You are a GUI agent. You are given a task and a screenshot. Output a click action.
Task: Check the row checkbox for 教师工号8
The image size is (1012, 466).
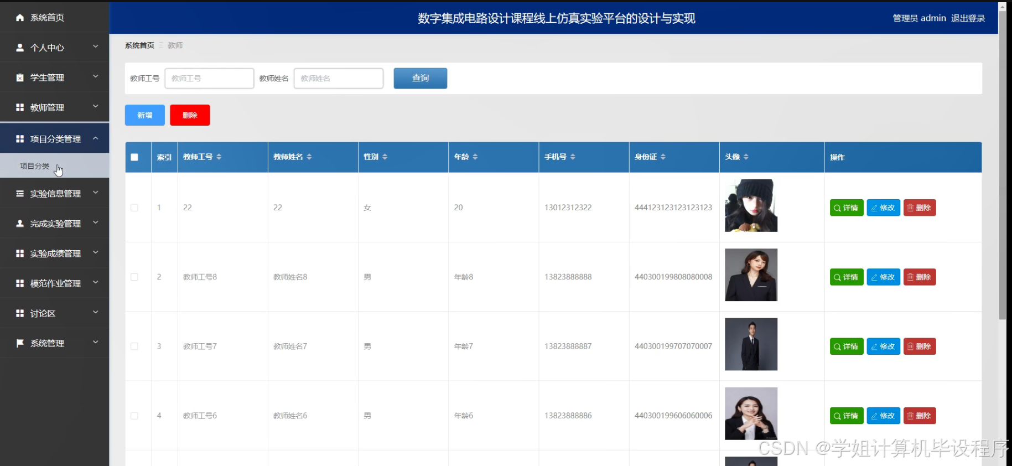point(134,277)
